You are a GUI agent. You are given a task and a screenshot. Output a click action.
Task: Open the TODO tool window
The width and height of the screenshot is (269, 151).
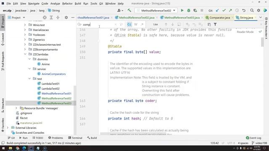coord(37,138)
